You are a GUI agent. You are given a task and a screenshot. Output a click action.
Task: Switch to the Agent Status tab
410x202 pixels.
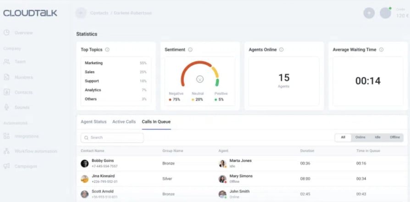coord(94,122)
